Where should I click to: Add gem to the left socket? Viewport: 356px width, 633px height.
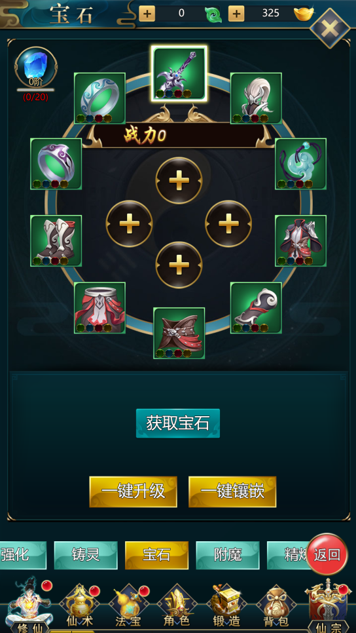tap(129, 223)
